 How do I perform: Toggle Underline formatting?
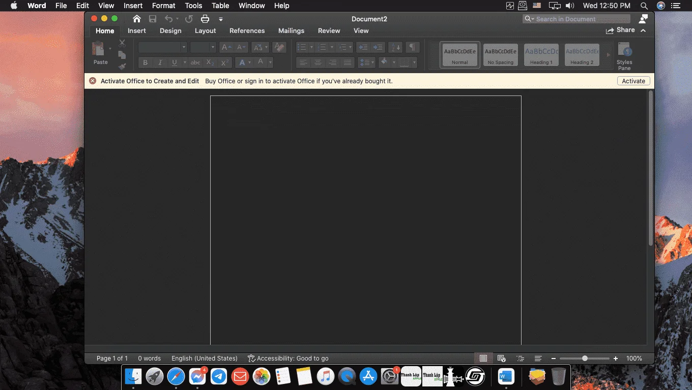pyautogui.click(x=175, y=62)
